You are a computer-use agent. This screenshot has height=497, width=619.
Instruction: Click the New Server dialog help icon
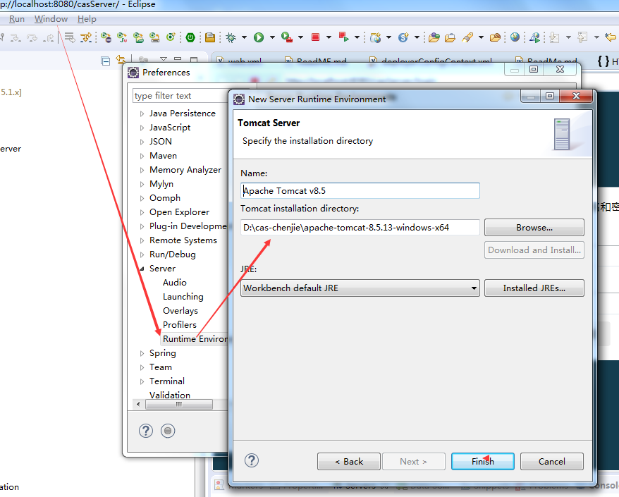coord(252,460)
